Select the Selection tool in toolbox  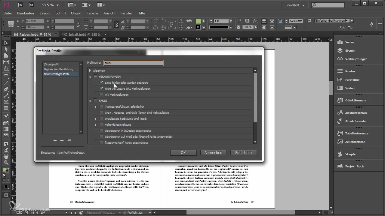(6, 43)
